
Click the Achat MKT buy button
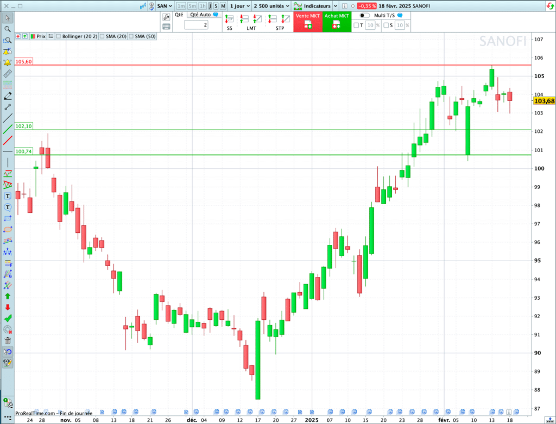337,22
